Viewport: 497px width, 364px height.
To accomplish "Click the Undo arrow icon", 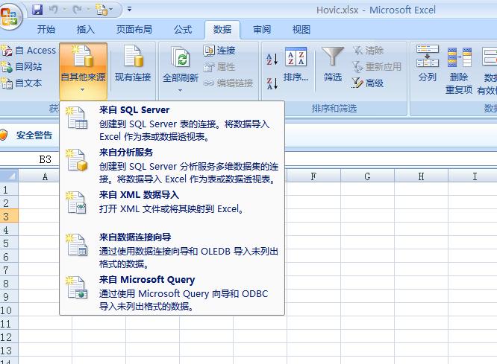I will 53,10.
